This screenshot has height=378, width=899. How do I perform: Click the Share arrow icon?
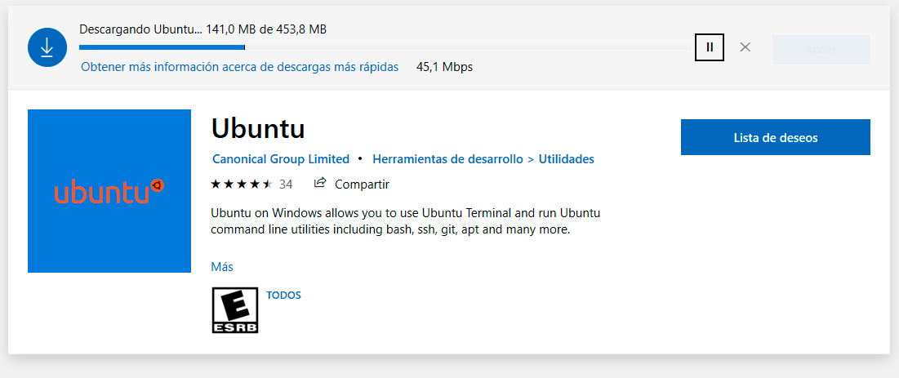320,184
